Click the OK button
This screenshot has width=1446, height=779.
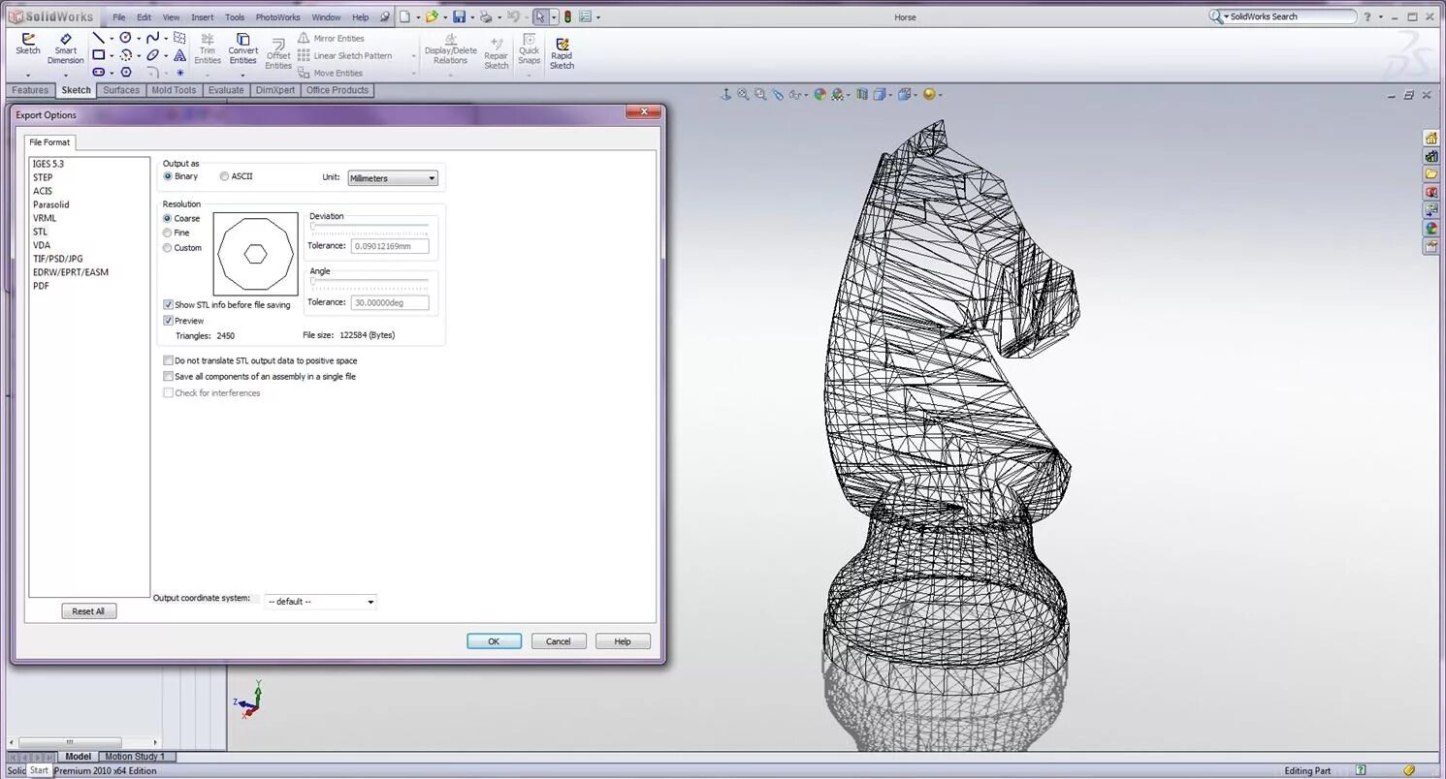click(494, 641)
